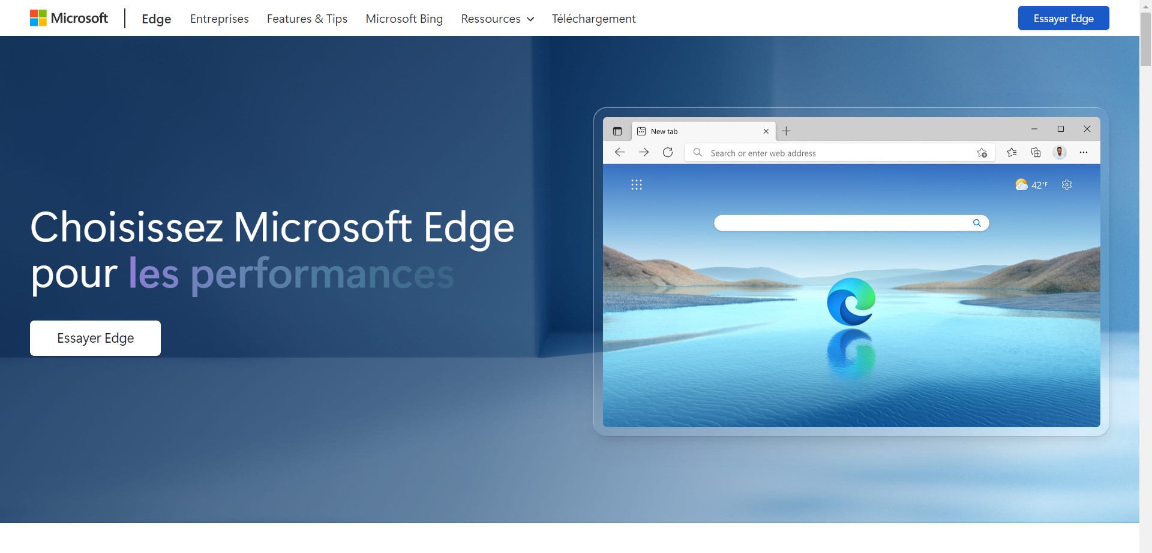Click the profile avatar icon
The height and width of the screenshot is (553, 1152).
(1060, 152)
